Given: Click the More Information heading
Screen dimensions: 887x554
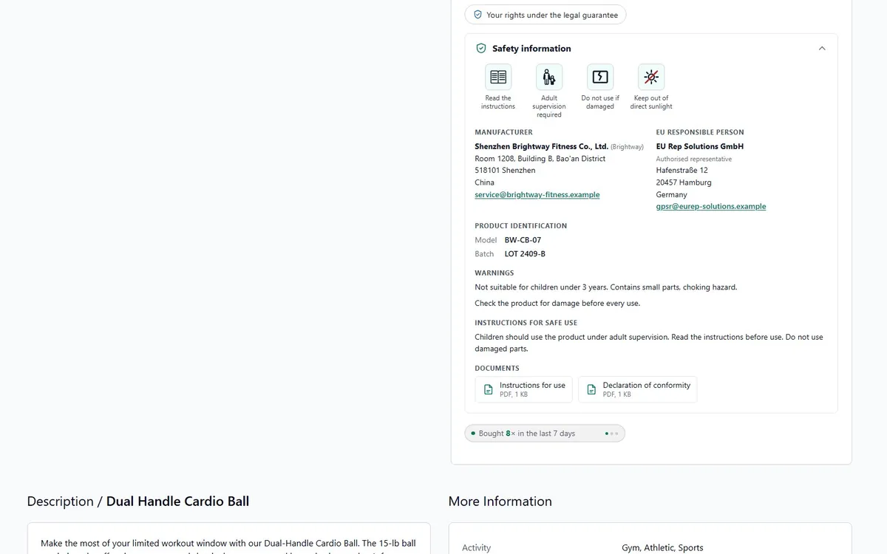Looking at the screenshot, I should click(500, 502).
